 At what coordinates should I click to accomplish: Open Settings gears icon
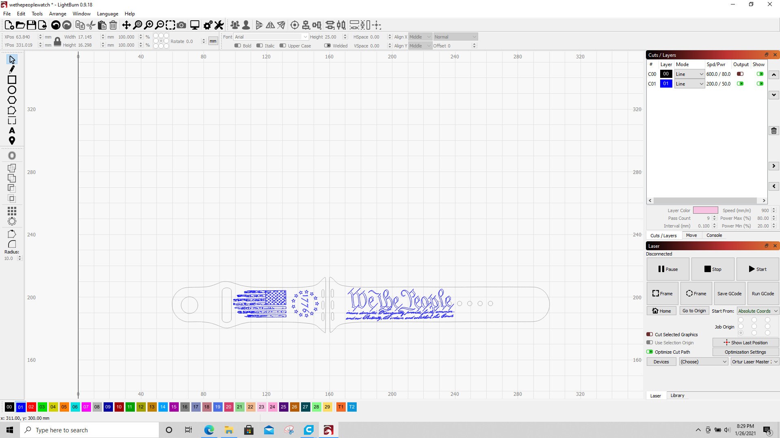click(208, 25)
